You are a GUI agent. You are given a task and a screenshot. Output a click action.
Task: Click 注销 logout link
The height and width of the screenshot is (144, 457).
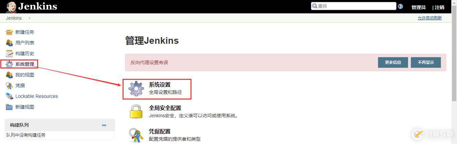440,7
